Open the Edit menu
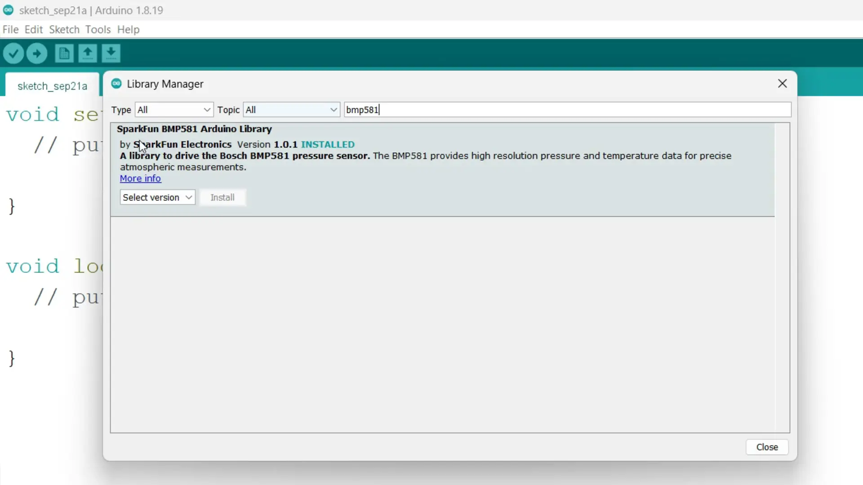 [34, 30]
